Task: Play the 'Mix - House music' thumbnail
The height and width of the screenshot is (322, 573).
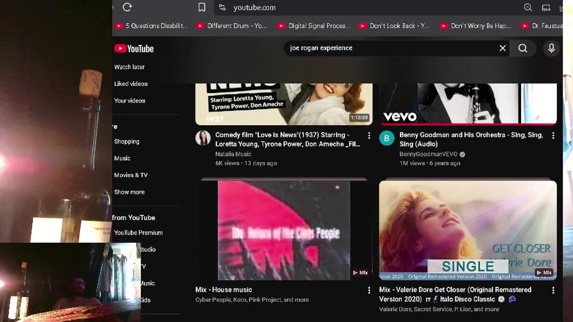Action: [x=284, y=230]
